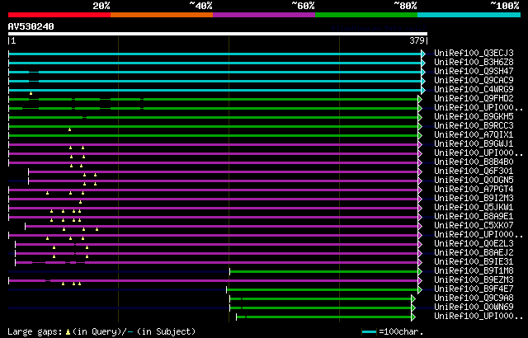Select the UniRef100_Q5JKW1 label

[x=474, y=208]
